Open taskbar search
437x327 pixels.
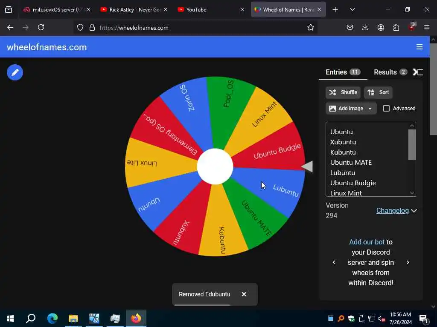[x=31, y=318]
